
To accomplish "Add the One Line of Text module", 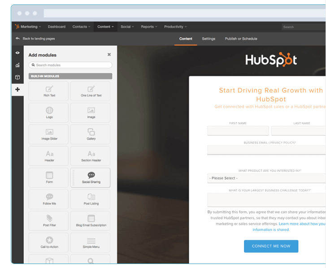I will [90, 91].
